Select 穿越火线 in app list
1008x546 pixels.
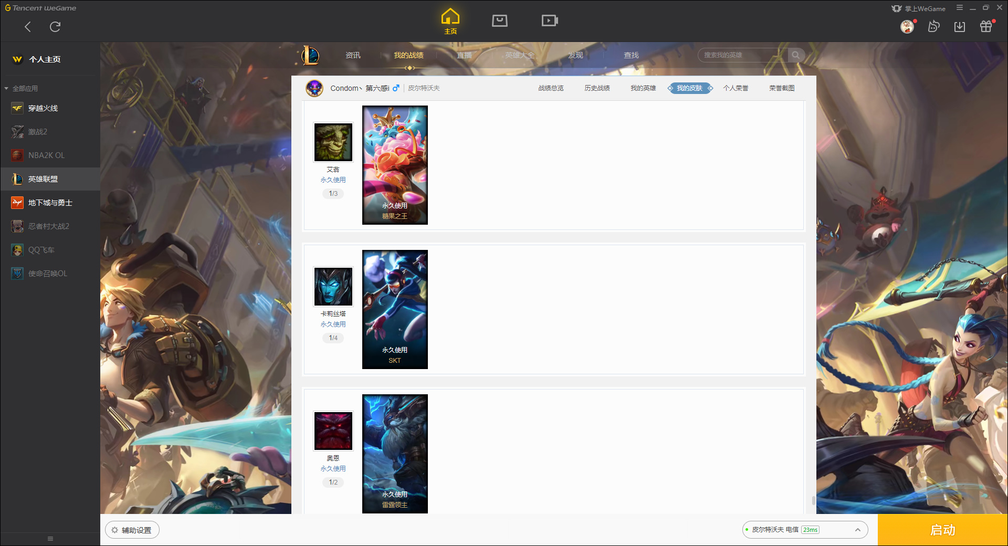[x=50, y=108]
